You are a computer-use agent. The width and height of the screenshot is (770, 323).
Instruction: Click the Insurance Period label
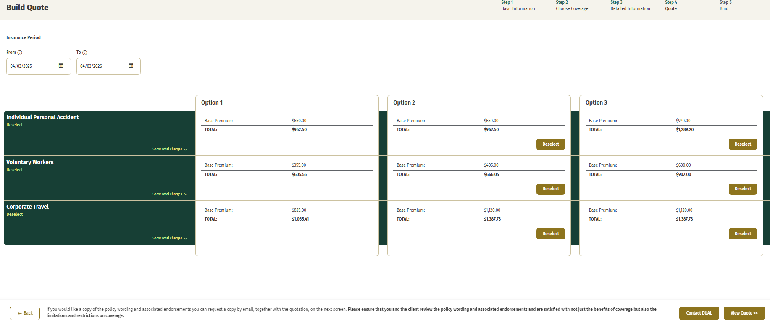24,37
